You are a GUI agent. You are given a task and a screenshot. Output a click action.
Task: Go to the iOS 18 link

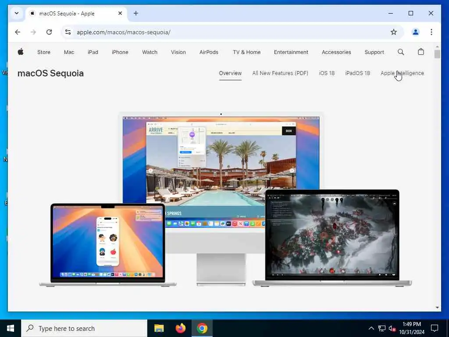click(x=327, y=73)
